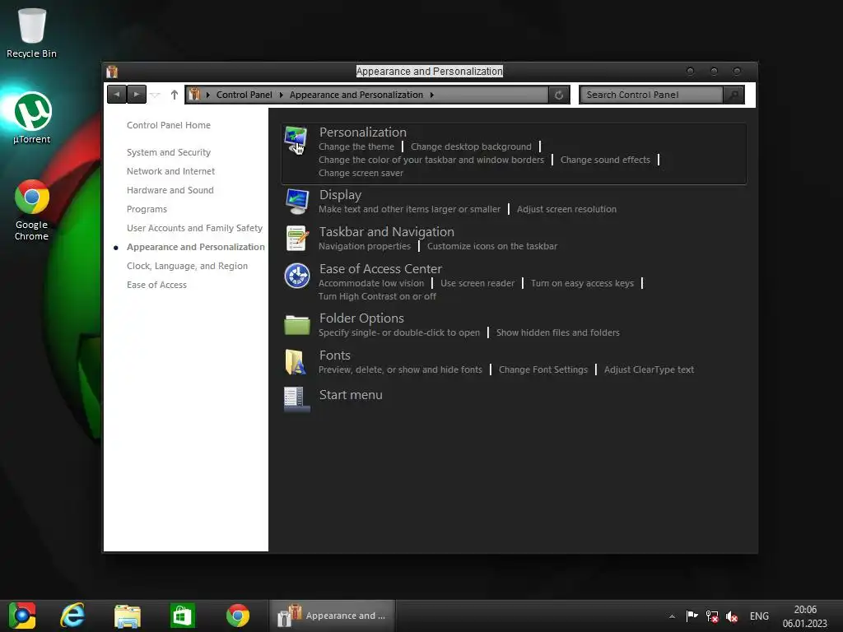Go up one level with the up arrow
The image size is (843, 632).
pos(175,95)
